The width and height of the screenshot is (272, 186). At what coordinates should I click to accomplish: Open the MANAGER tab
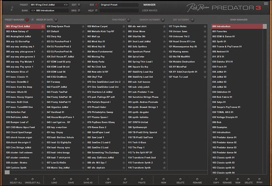149,5
